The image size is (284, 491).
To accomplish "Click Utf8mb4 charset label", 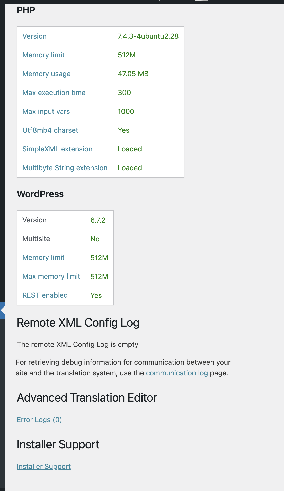I will point(50,130).
